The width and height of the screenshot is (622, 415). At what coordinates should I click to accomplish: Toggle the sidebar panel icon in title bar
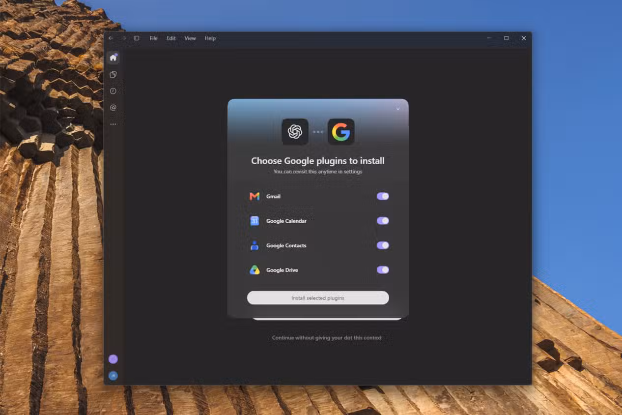(137, 38)
